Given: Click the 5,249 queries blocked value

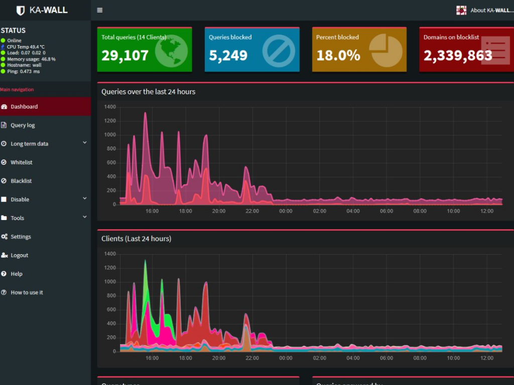Looking at the screenshot, I should tap(228, 55).
